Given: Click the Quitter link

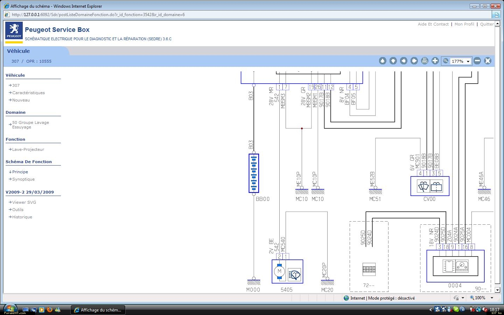Looking at the screenshot, I should [487, 24].
